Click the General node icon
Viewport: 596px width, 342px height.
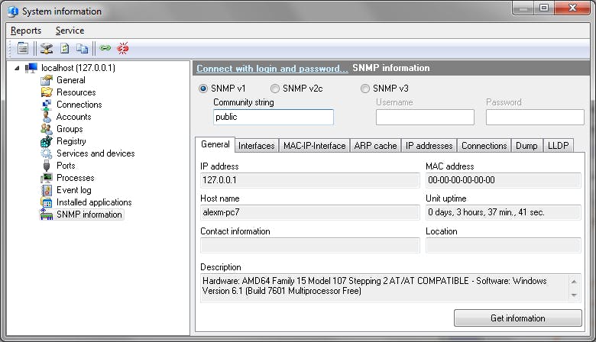[47, 80]
